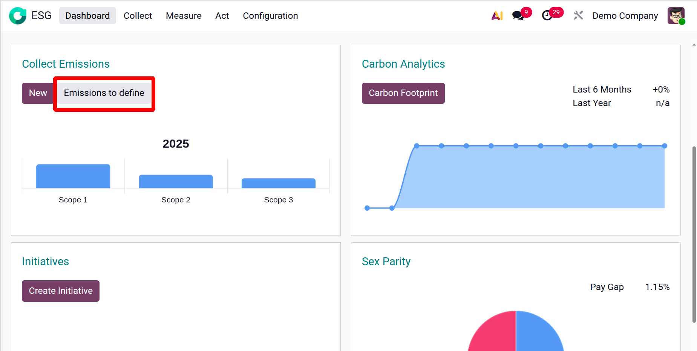Click the New emissions button

point(38,93)
